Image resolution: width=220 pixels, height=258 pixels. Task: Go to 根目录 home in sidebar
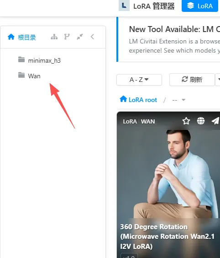(21, 37)
